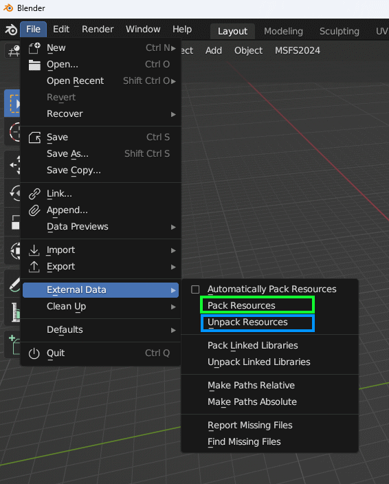
Task: Select the Measure ruler tool
Action: (x=13, y=312)
